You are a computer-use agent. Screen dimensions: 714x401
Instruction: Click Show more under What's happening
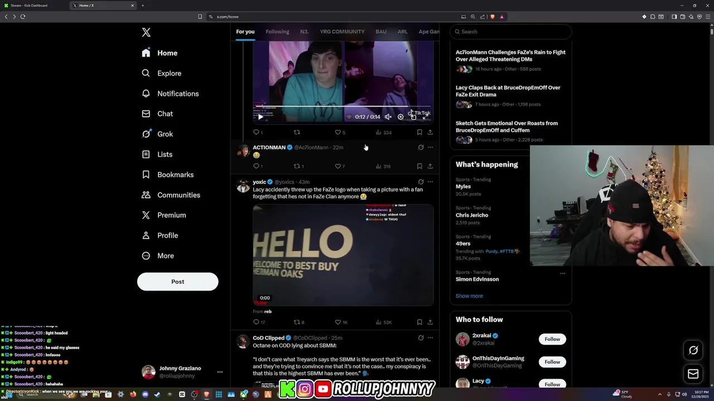click(469, 296)
